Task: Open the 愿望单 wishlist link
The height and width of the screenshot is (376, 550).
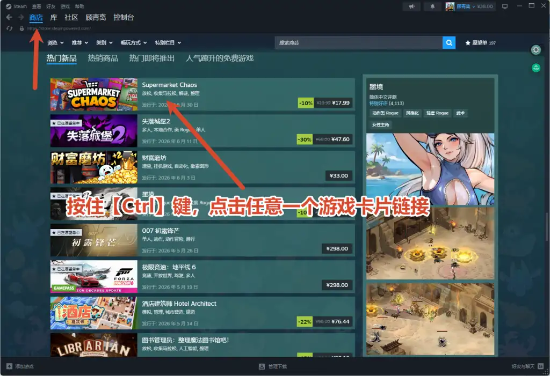Action: (x=480, y=43)
